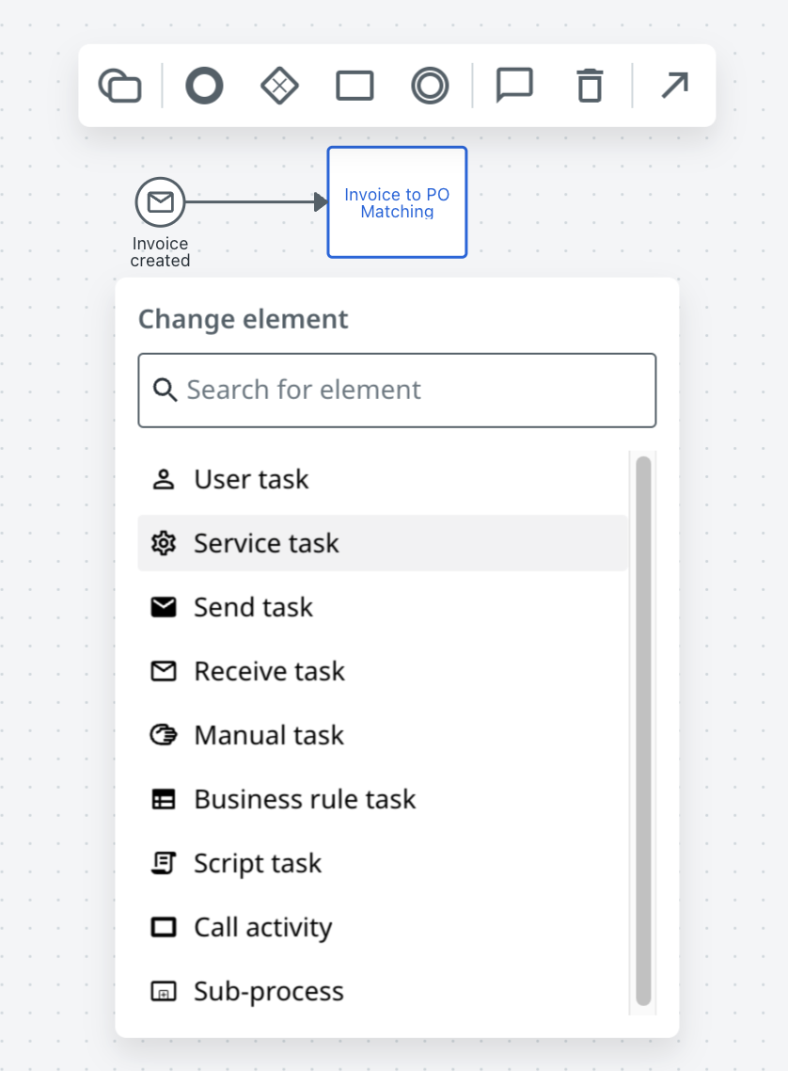The width and height of the screenshot is (788, 1071).
Task: Select the Invoice created message start event
Action: [161, 202]
